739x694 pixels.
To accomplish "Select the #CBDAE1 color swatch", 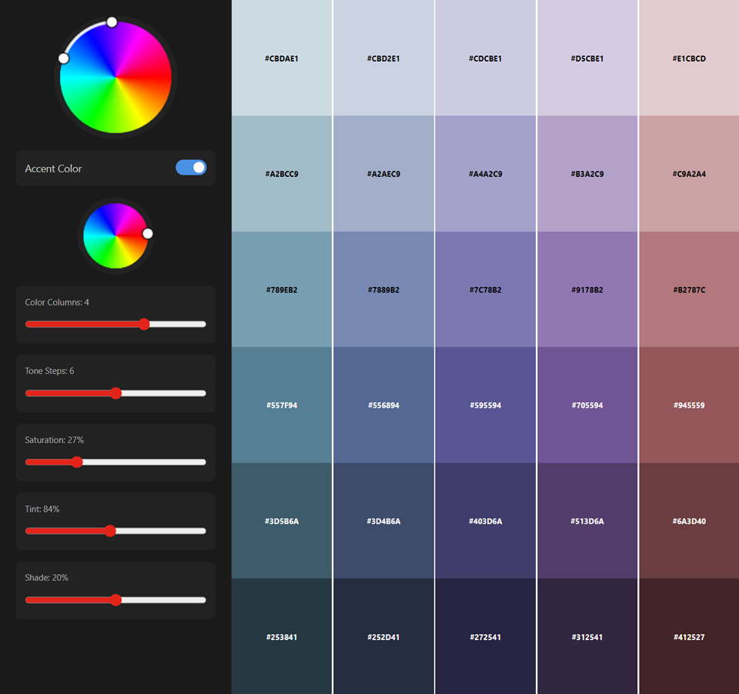I will click(281, 58).
